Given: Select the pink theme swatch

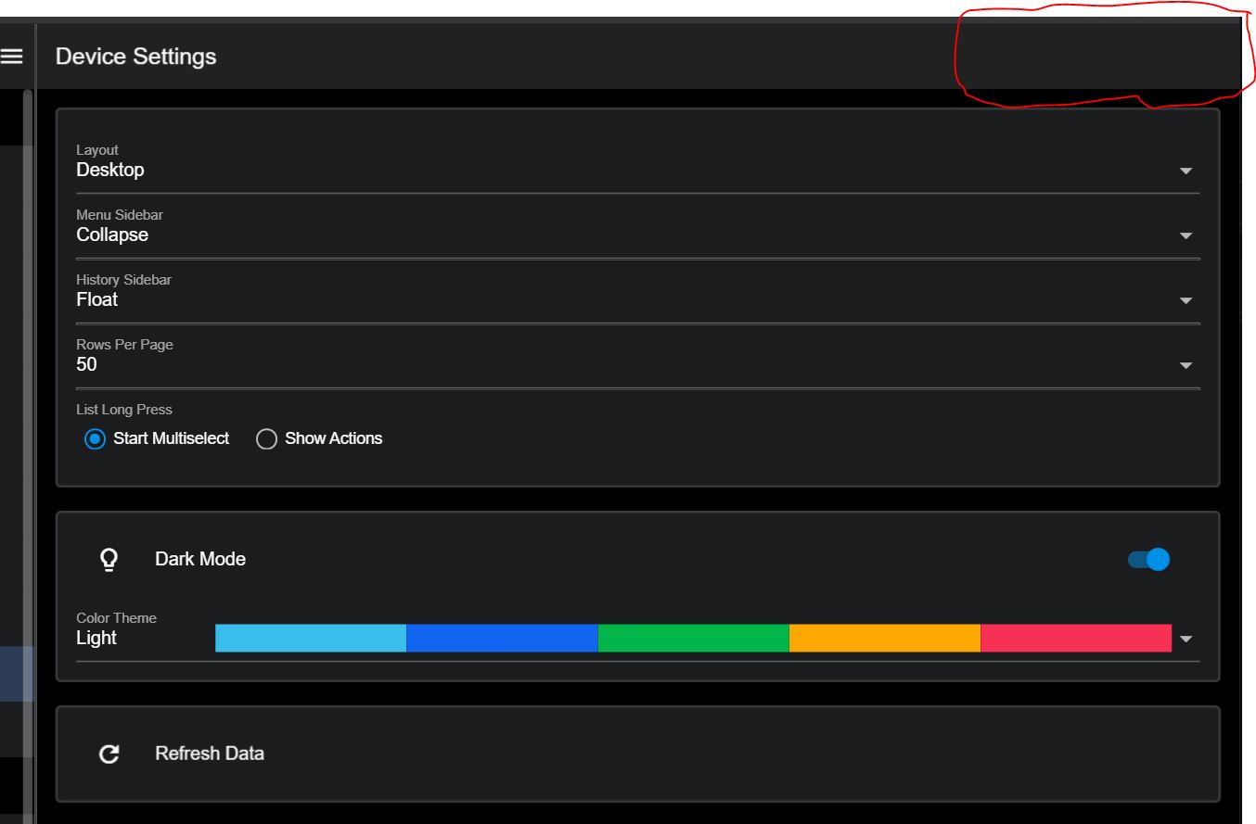Looking at the screenshot, I should click(1076, 638).
